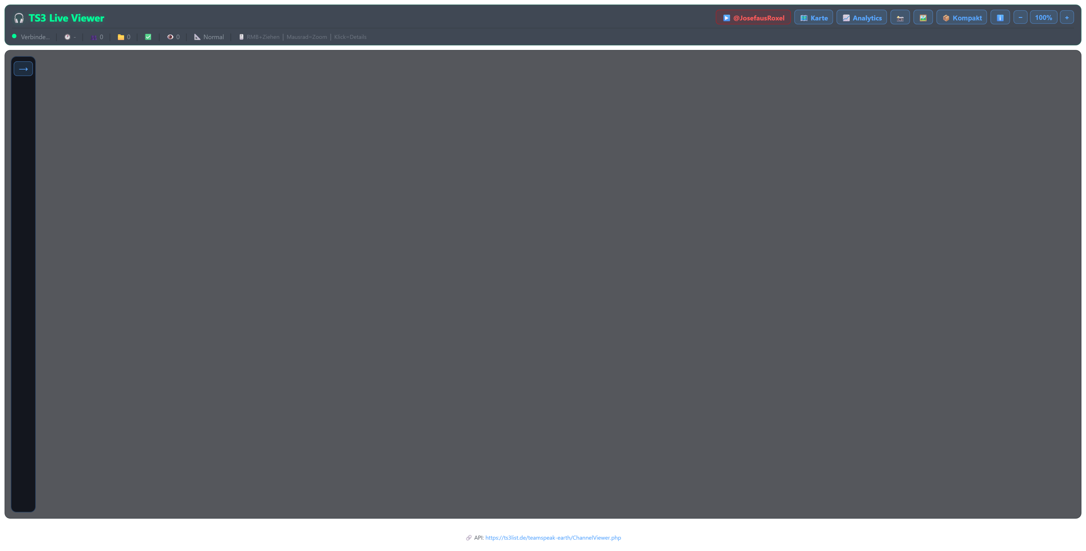Click the Normal layout mode label
1086x551 pixels.
pos(213,37)
